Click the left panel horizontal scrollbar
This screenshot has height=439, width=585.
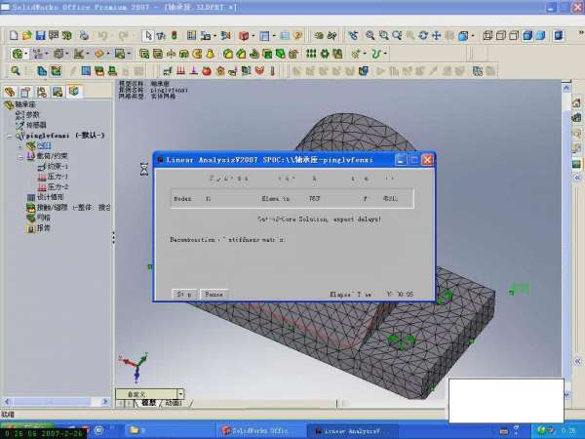click(56, 402)
